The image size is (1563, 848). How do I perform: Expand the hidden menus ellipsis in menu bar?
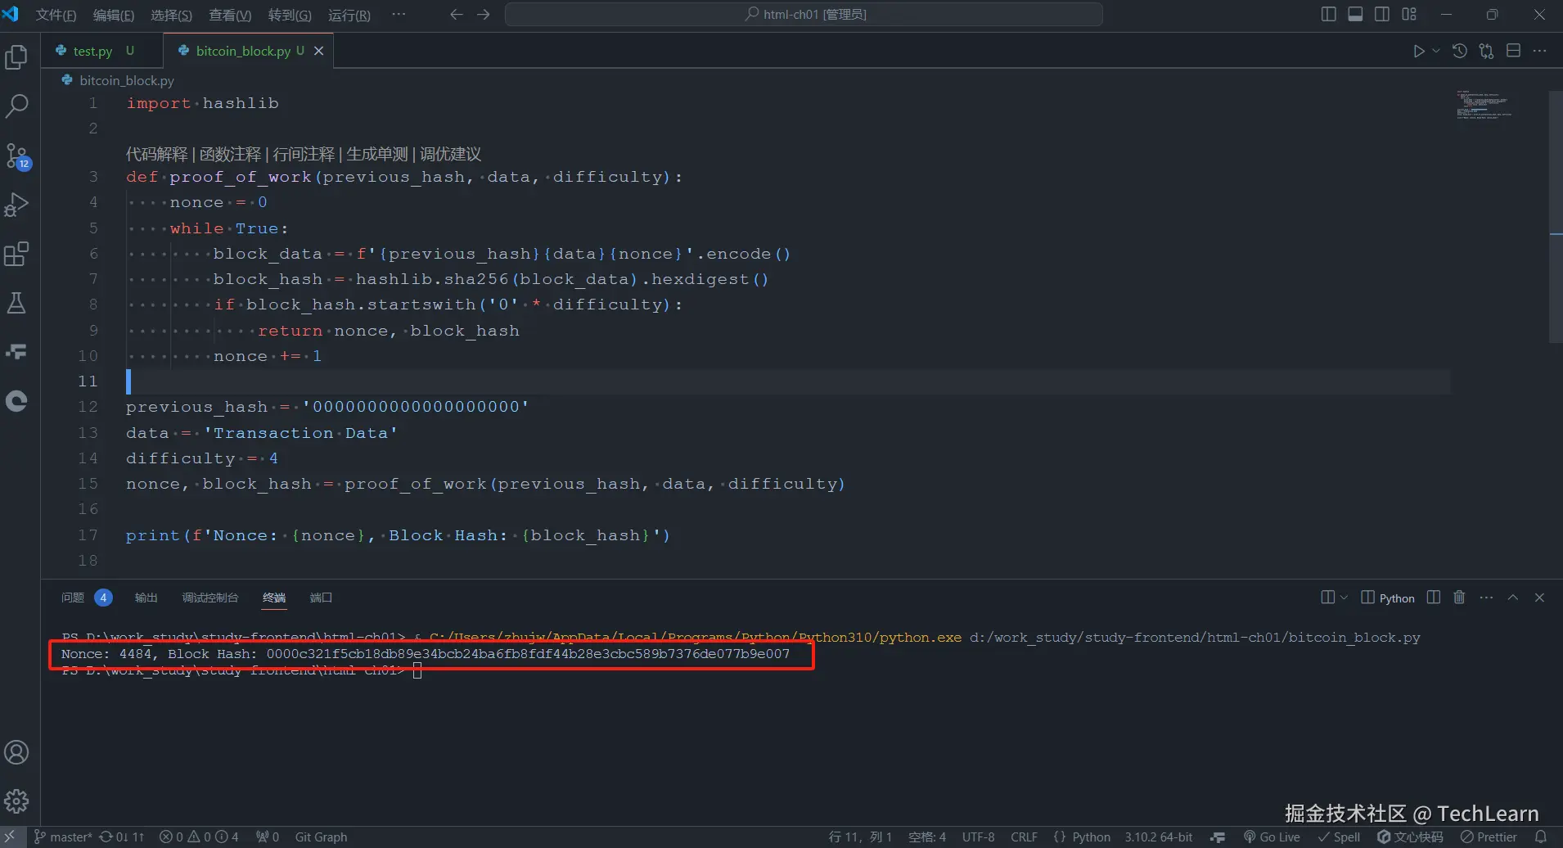pyautogui.click(x=399, y=15)
